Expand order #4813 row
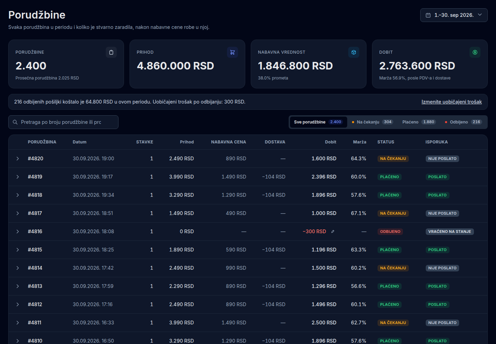This screenshot has height=344, width=496. click(18, 286)
